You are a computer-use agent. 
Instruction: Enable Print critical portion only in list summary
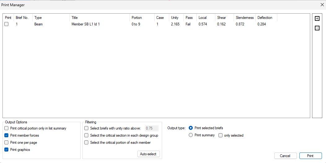[x=7, y=128]
